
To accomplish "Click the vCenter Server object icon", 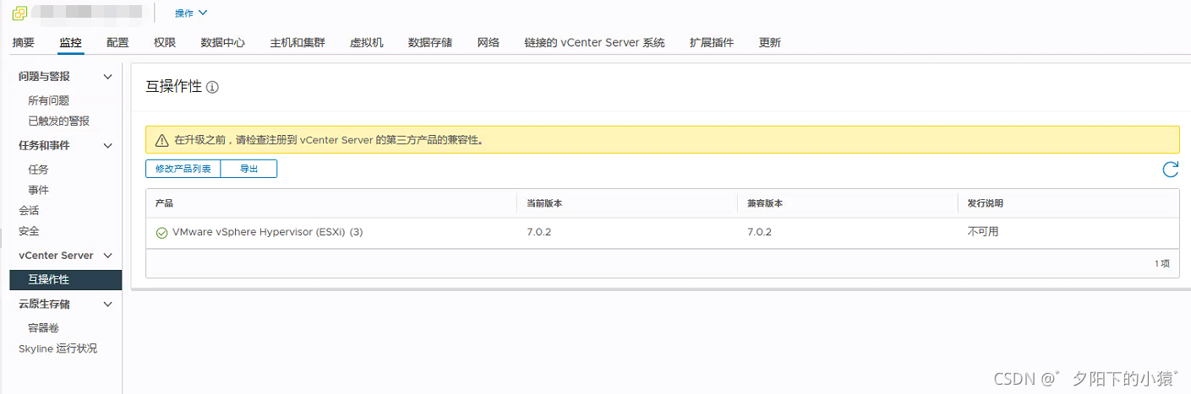I will [20, 13].
